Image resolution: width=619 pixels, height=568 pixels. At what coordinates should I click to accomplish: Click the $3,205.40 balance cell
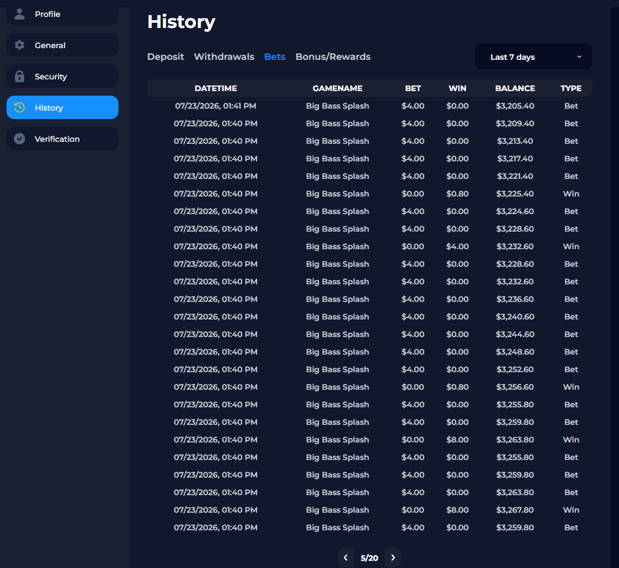coord(515,106)
